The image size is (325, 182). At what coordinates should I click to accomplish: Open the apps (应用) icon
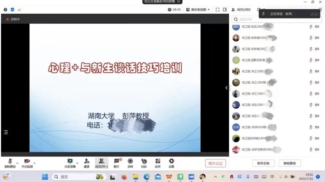pyautogui.click(x=158, y=163)
